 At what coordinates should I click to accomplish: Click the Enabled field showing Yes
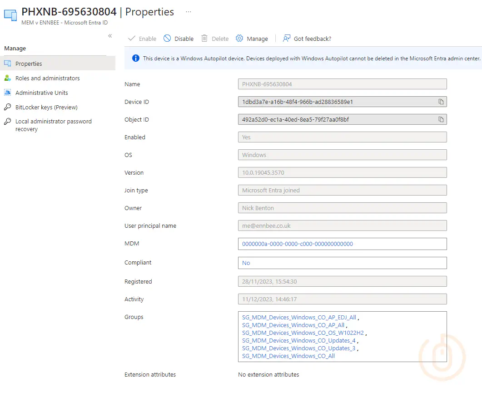(343, 137)
